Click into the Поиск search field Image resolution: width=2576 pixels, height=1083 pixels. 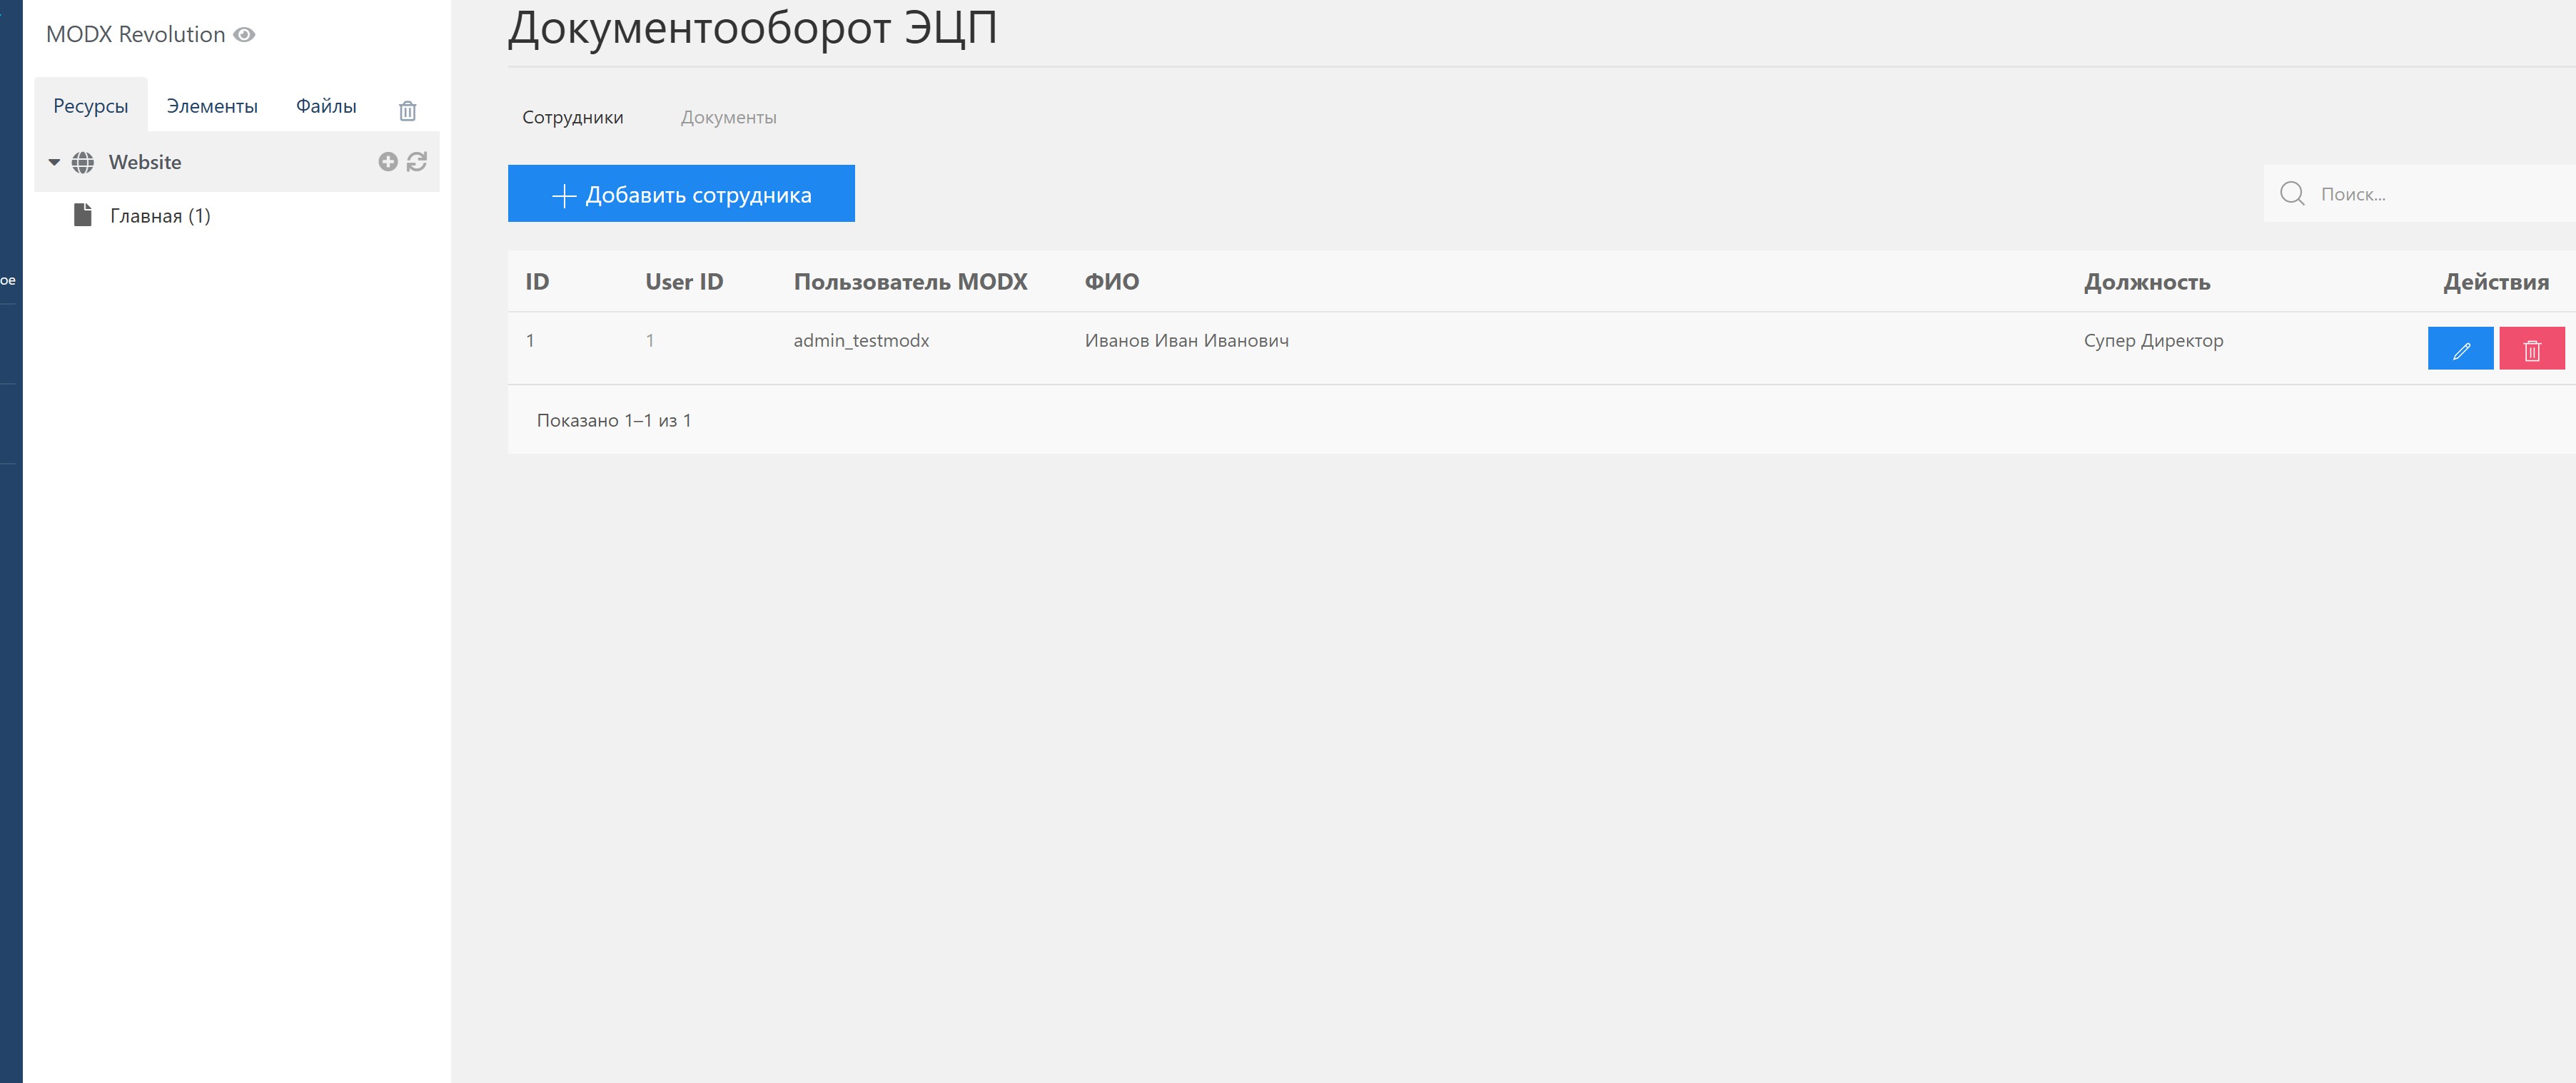pos(2440,195)
